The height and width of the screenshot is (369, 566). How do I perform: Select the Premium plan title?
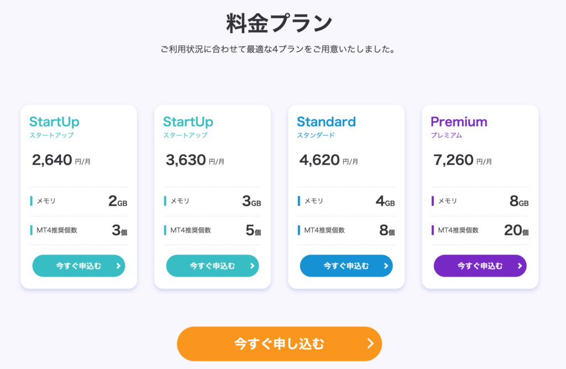[x=459, y=122]
